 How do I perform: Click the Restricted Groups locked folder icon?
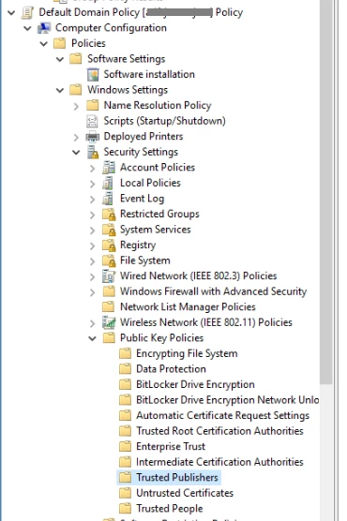(x=109, y=215)
